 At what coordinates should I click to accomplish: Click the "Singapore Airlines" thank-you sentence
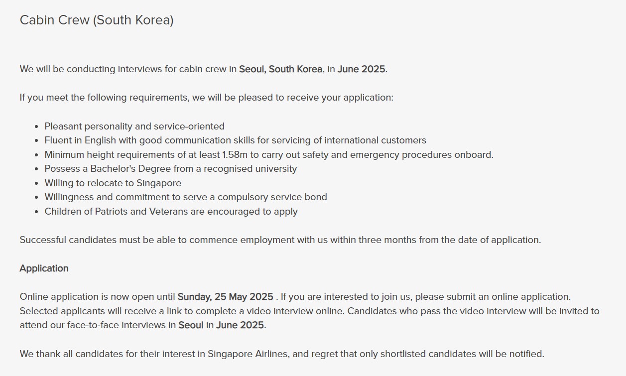[282, 354]
